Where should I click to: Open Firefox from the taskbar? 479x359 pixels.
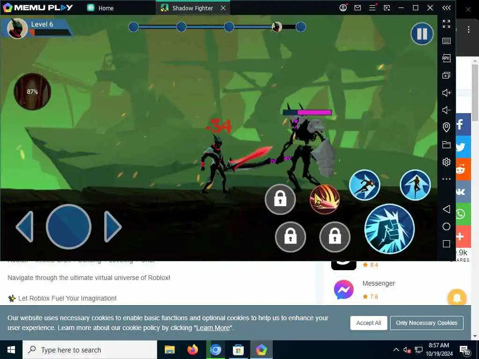point(192,350)
